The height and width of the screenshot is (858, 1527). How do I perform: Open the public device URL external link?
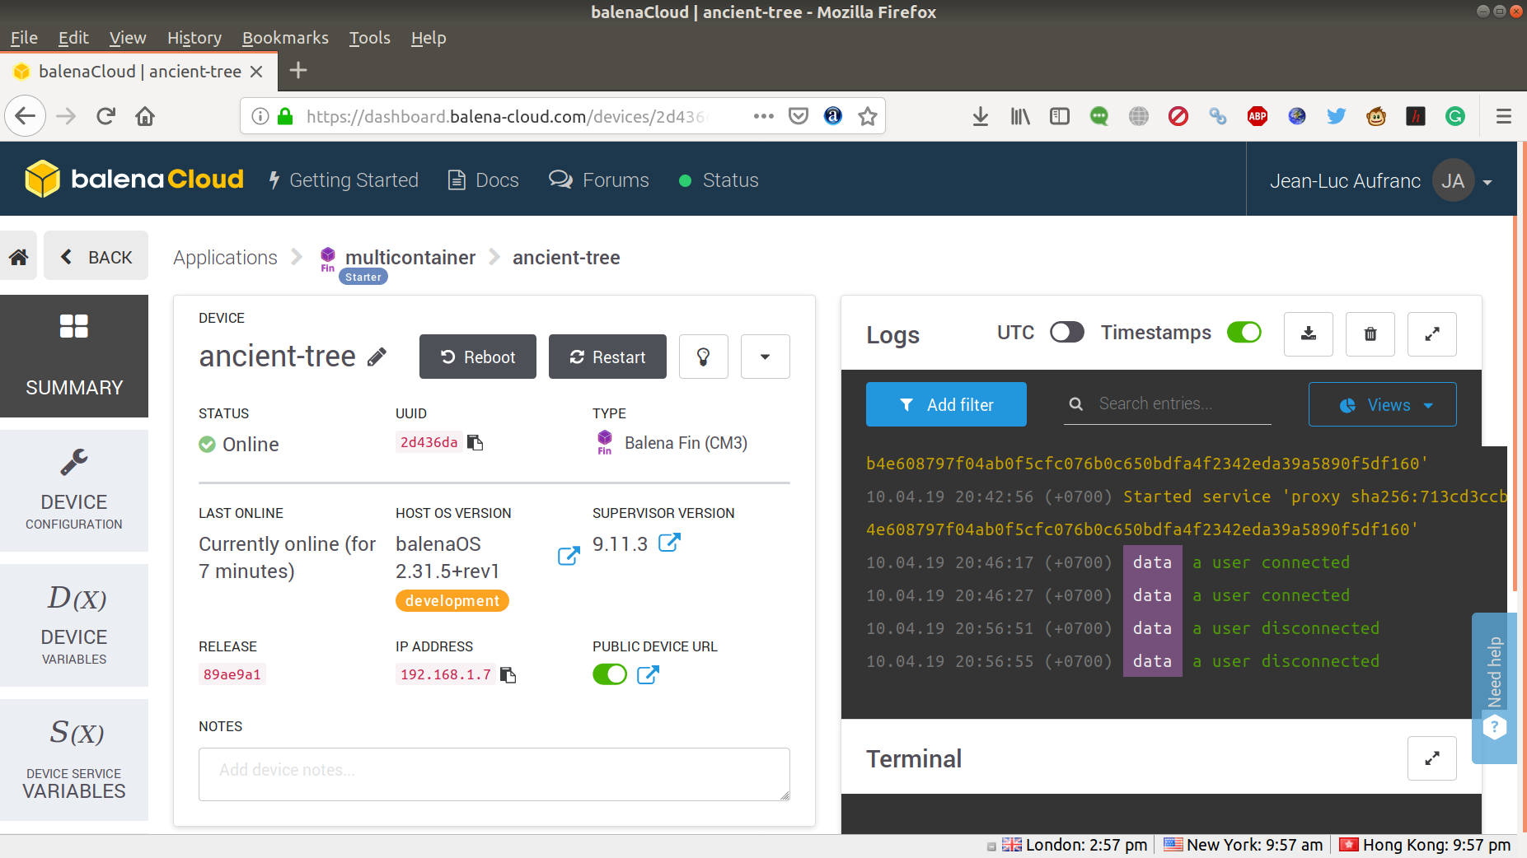tap(649, 674)
